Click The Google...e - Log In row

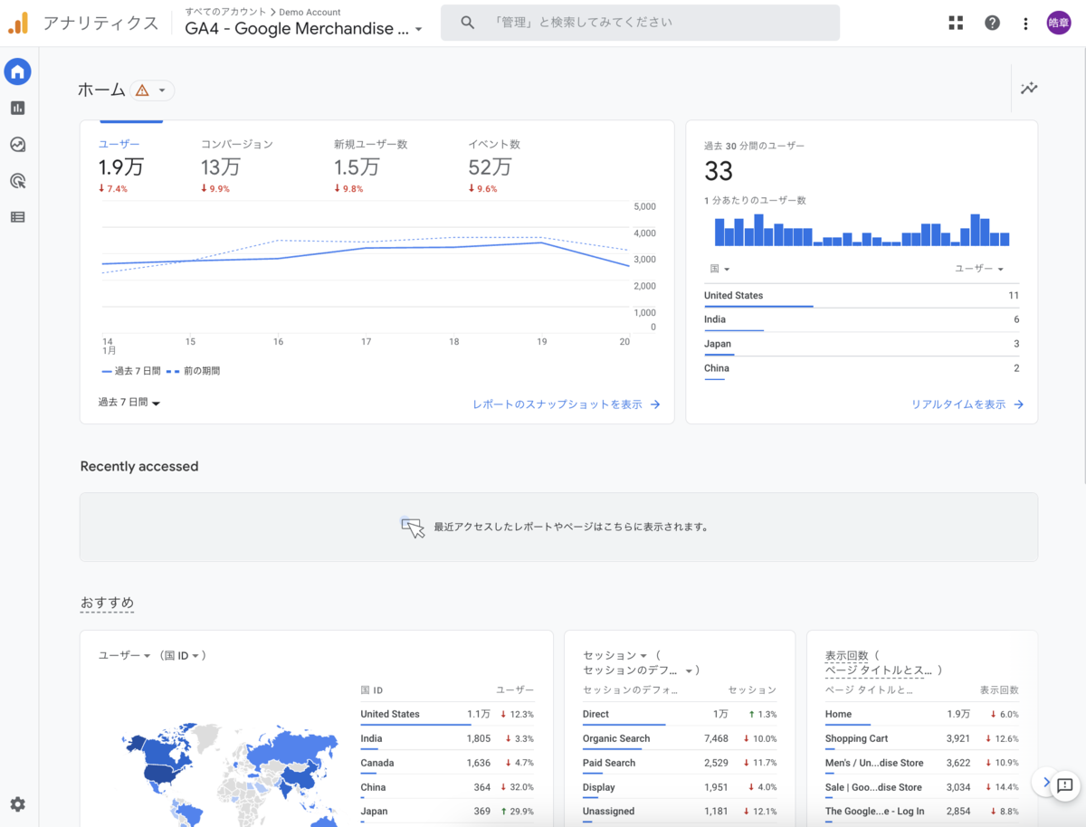click(921, 812)
